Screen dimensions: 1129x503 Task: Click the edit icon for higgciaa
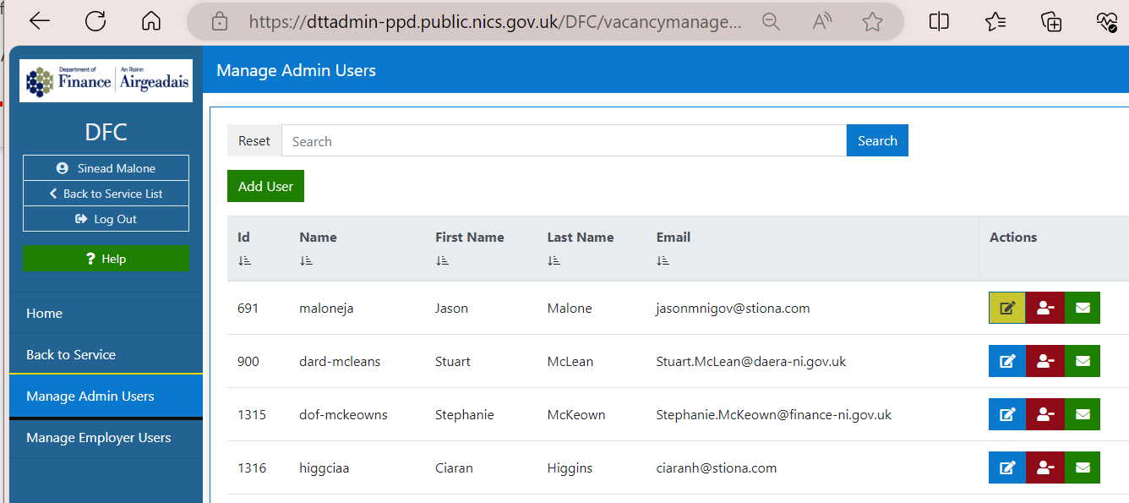click(1007, 467)
